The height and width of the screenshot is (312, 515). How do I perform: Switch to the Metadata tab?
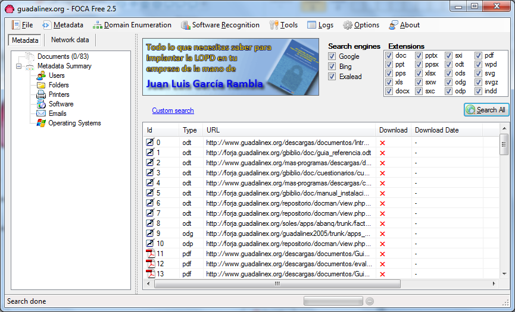[25, 40]
